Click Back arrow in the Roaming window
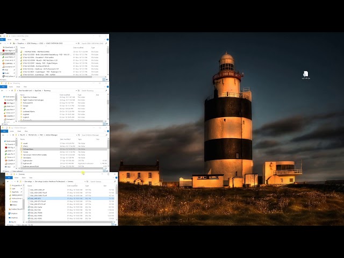 2,90
